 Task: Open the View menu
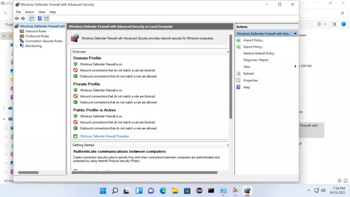(x=42, y=12)
